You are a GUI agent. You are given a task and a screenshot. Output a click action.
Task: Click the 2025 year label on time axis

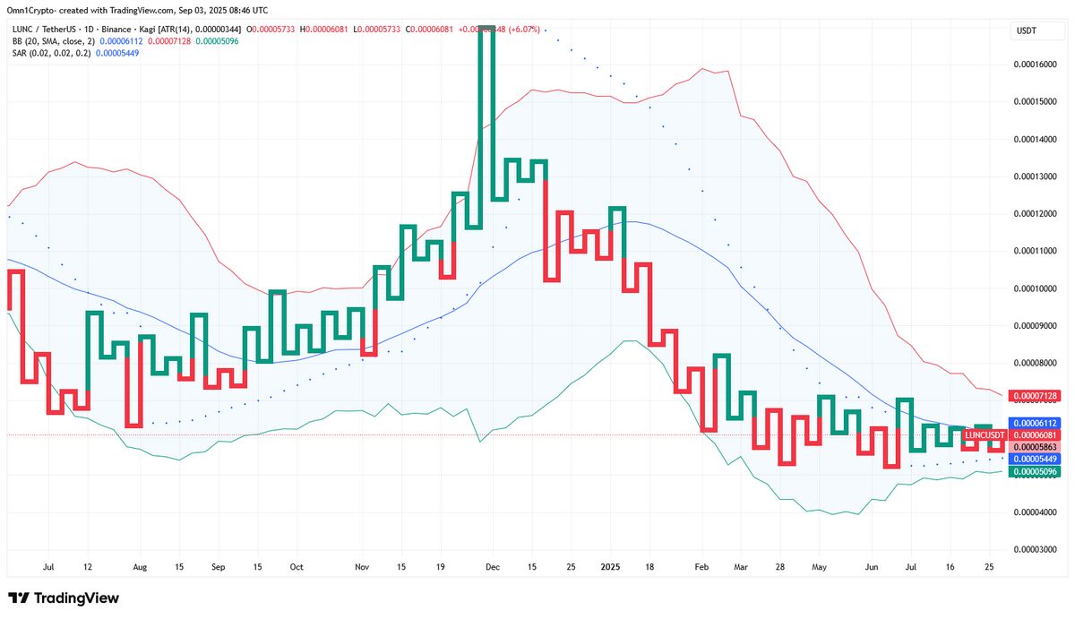[x=609, y=567]
